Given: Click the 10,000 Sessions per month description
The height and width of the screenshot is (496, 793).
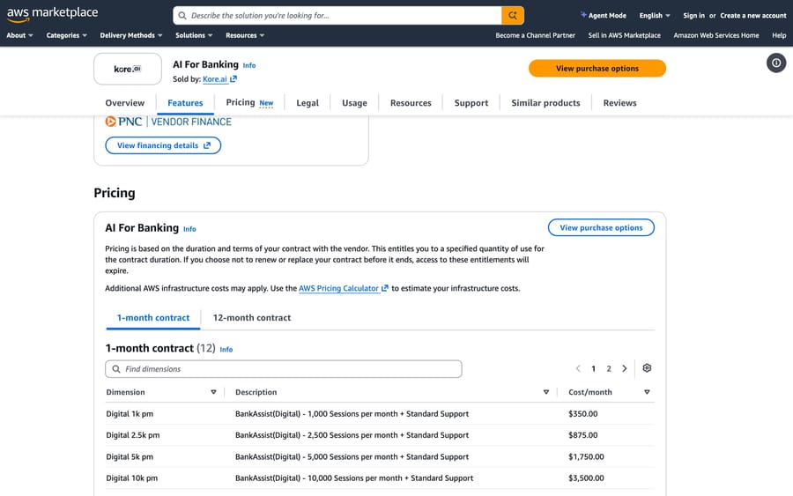Looking at the screenshot, I should 354,477.
